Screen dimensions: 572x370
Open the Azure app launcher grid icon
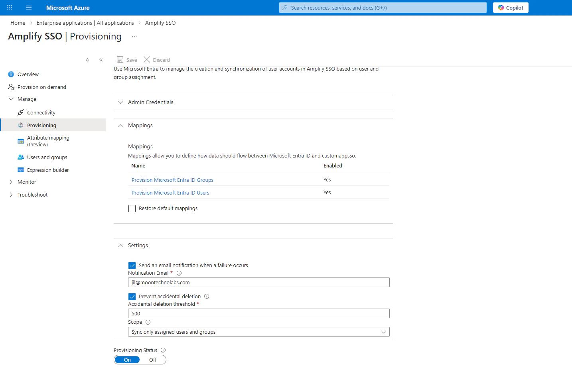pyautogui.click(x=10, y=8)
